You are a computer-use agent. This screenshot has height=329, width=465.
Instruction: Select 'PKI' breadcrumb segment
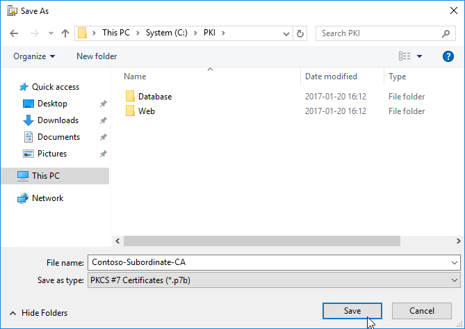[209, 33]
